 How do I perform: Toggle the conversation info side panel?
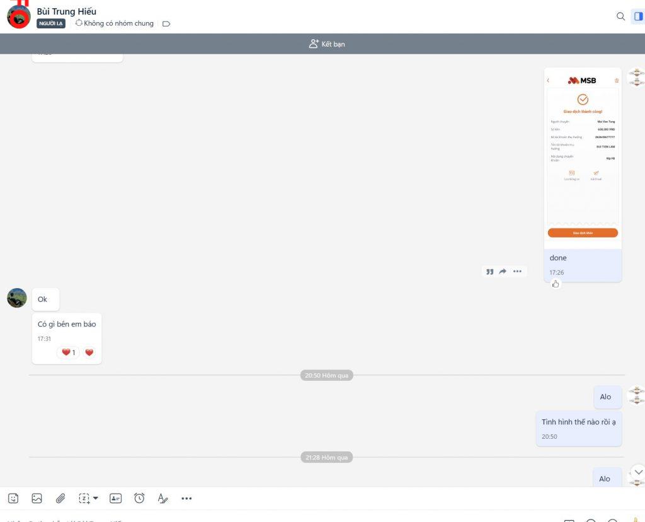click(637, 16)
